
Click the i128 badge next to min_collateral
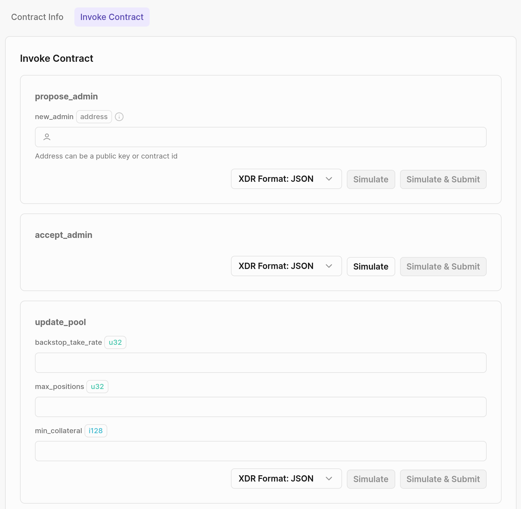96,430
